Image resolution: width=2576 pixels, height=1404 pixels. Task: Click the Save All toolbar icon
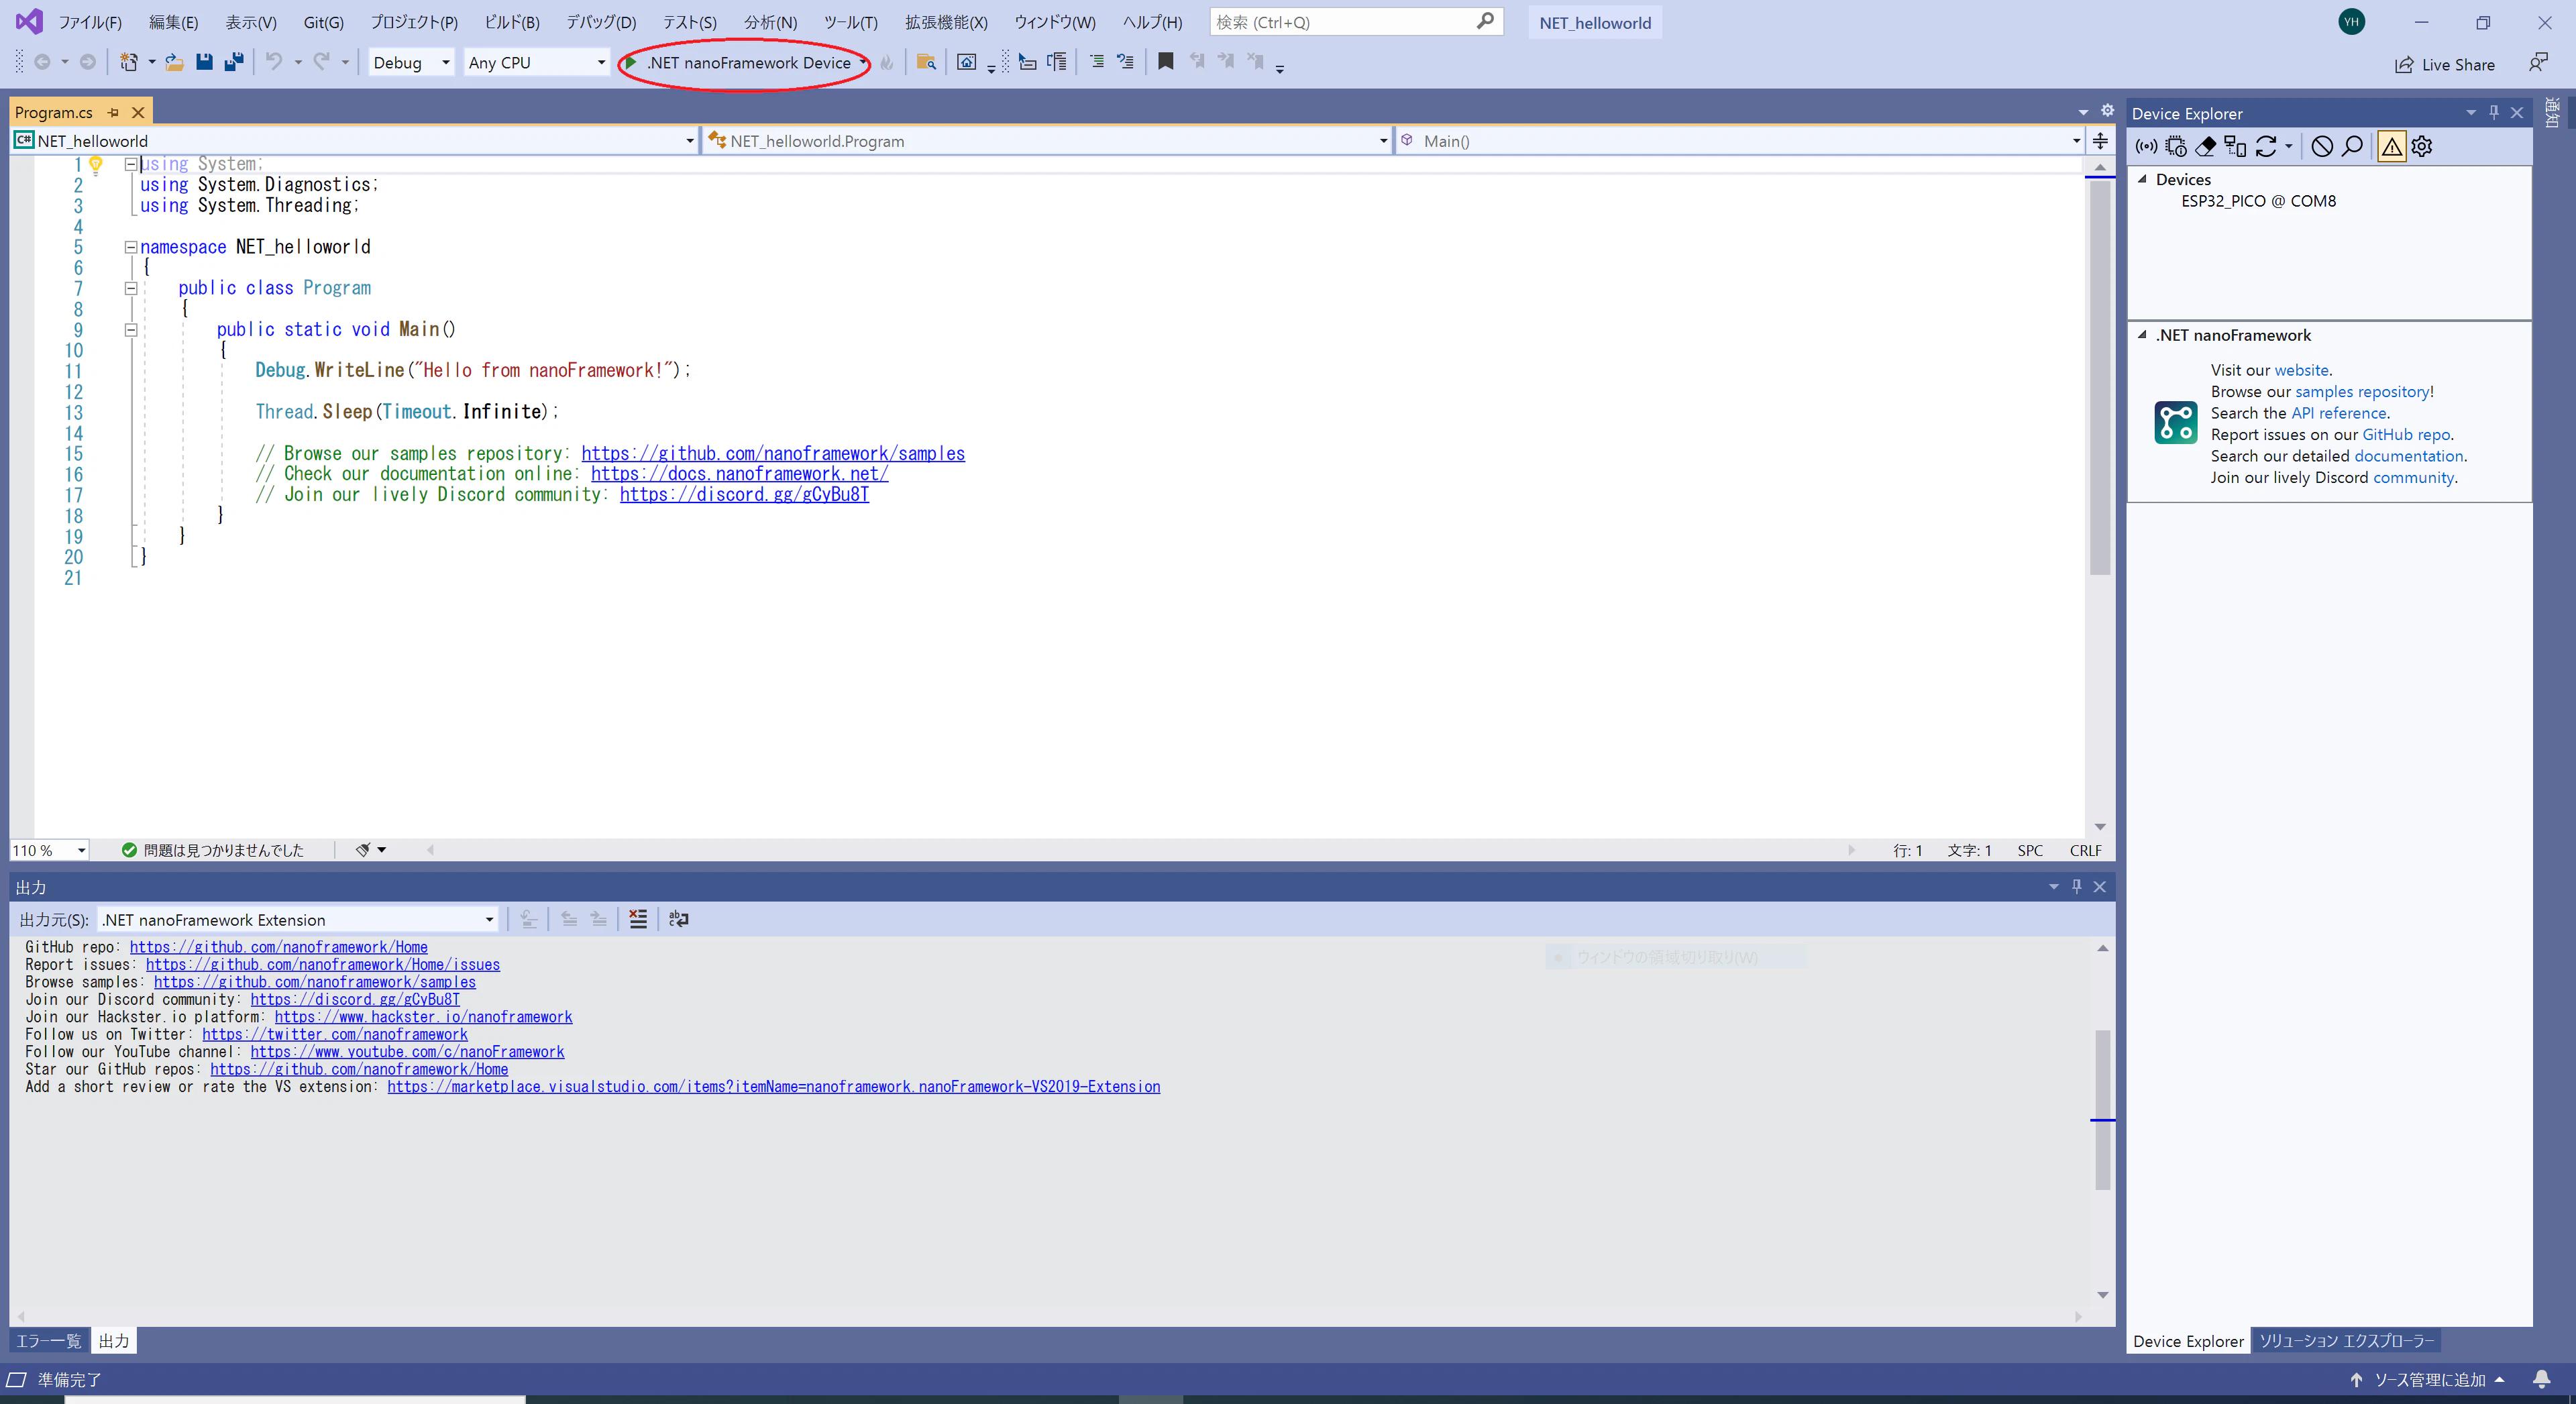234,62
